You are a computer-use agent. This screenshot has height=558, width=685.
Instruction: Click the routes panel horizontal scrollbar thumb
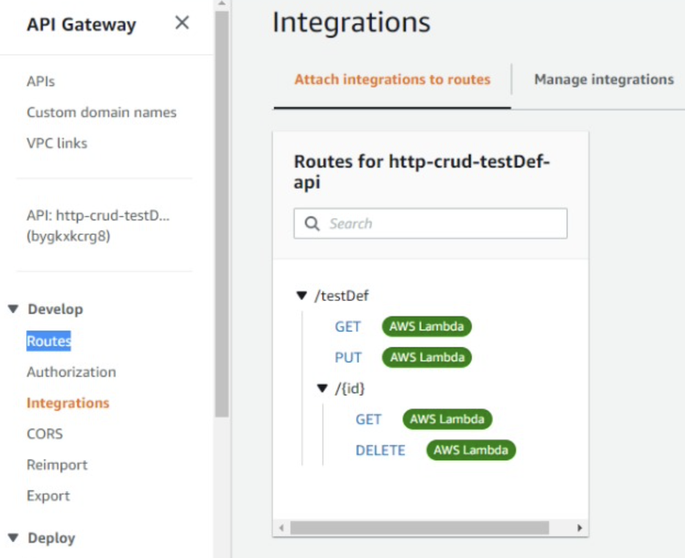420,528
